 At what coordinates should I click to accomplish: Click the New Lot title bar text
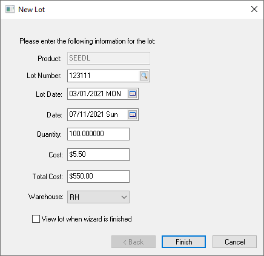(31, 10)
